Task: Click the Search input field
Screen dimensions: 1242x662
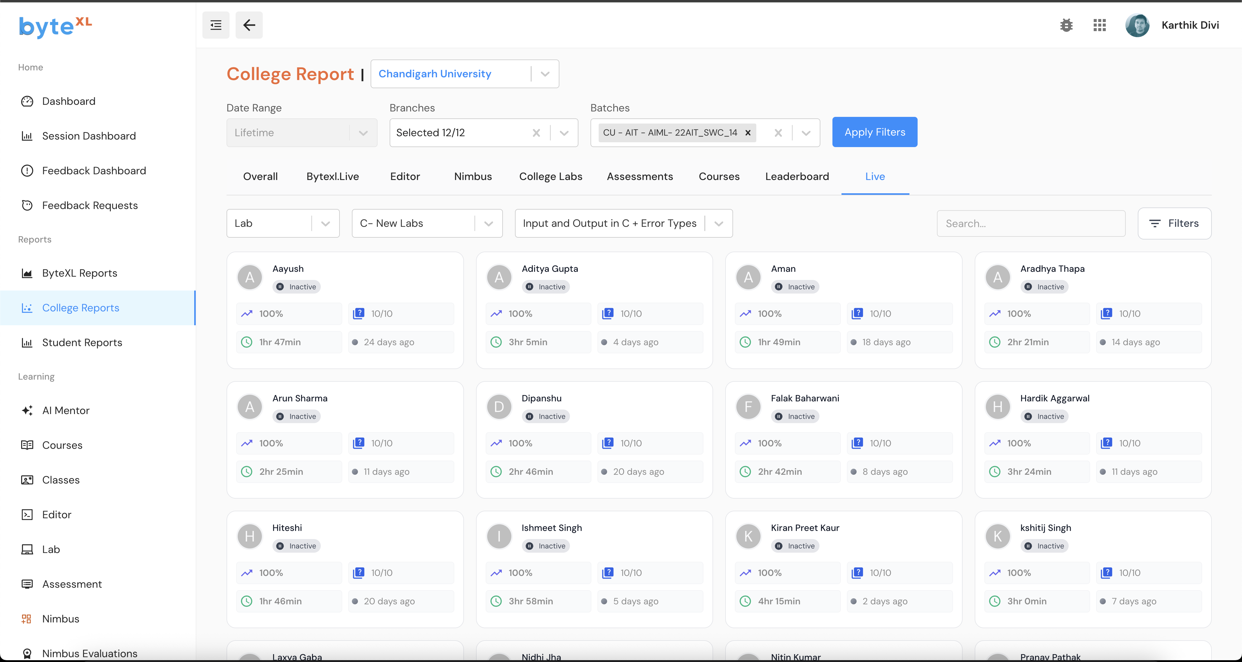Action: coord(1030,223)
